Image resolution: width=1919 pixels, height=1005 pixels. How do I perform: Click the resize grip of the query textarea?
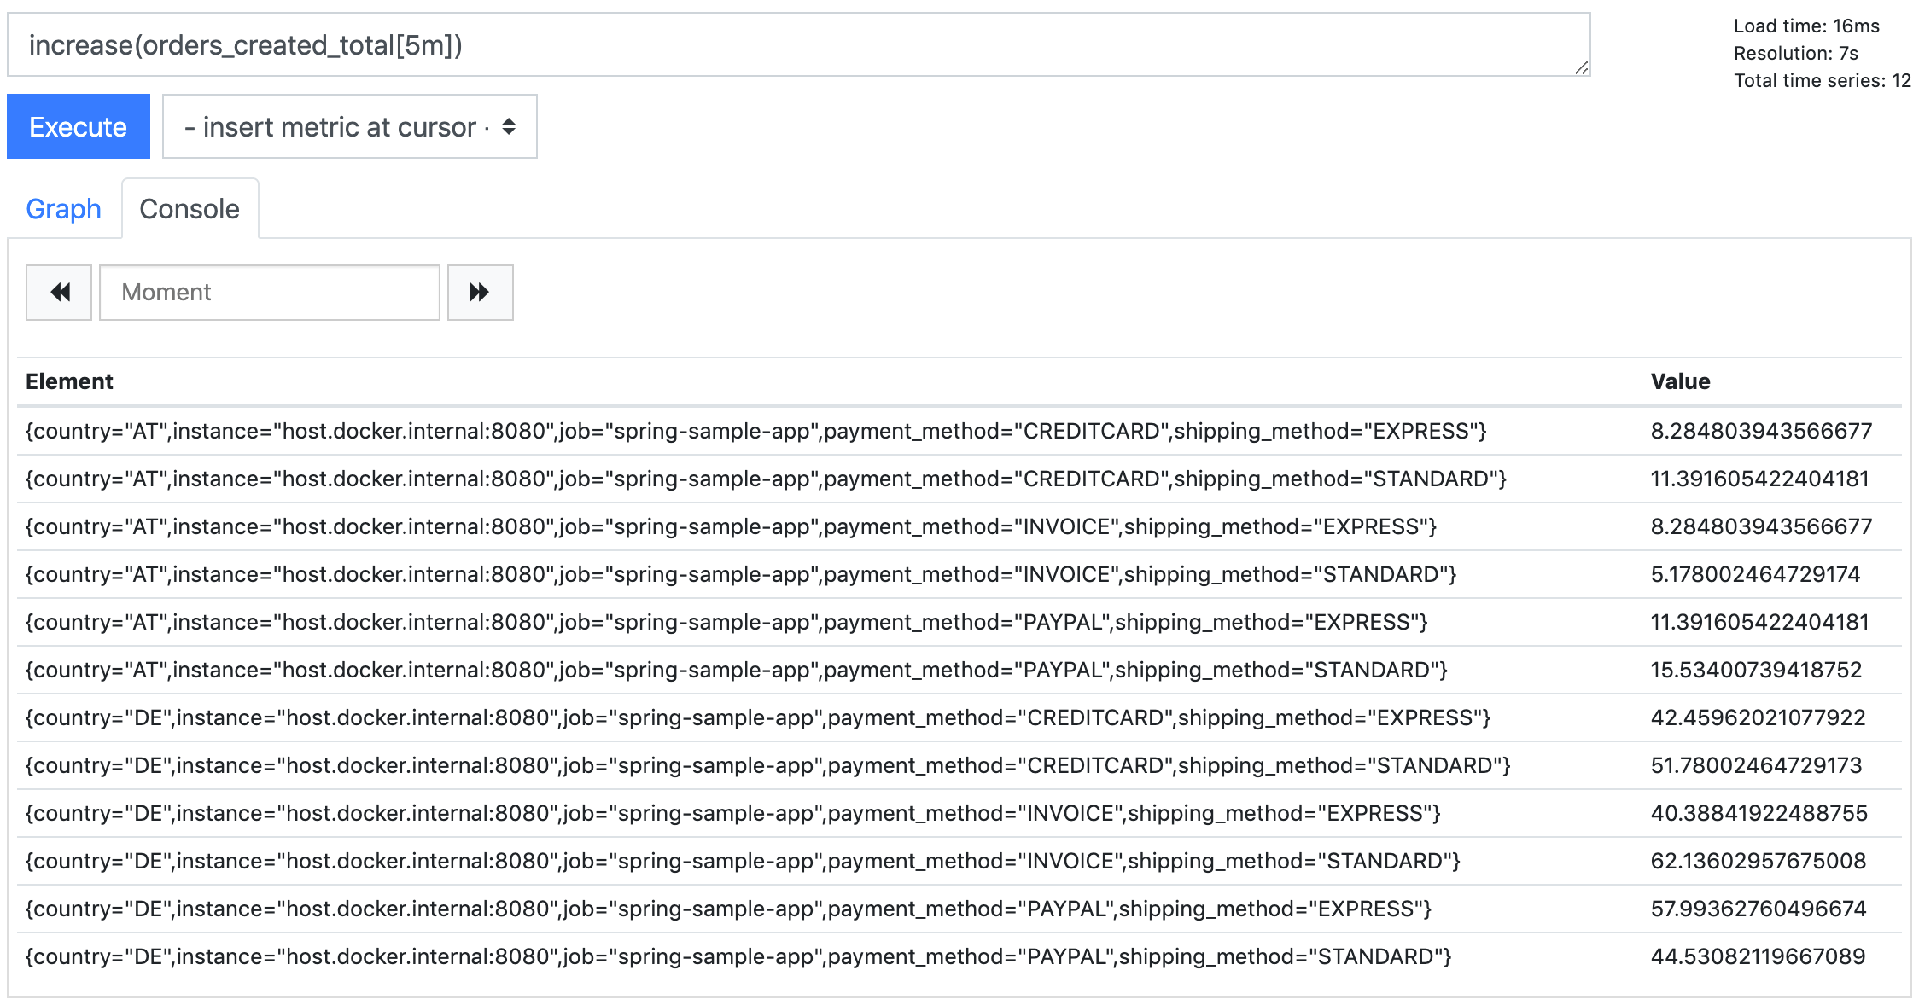[x=1581, y=70]
